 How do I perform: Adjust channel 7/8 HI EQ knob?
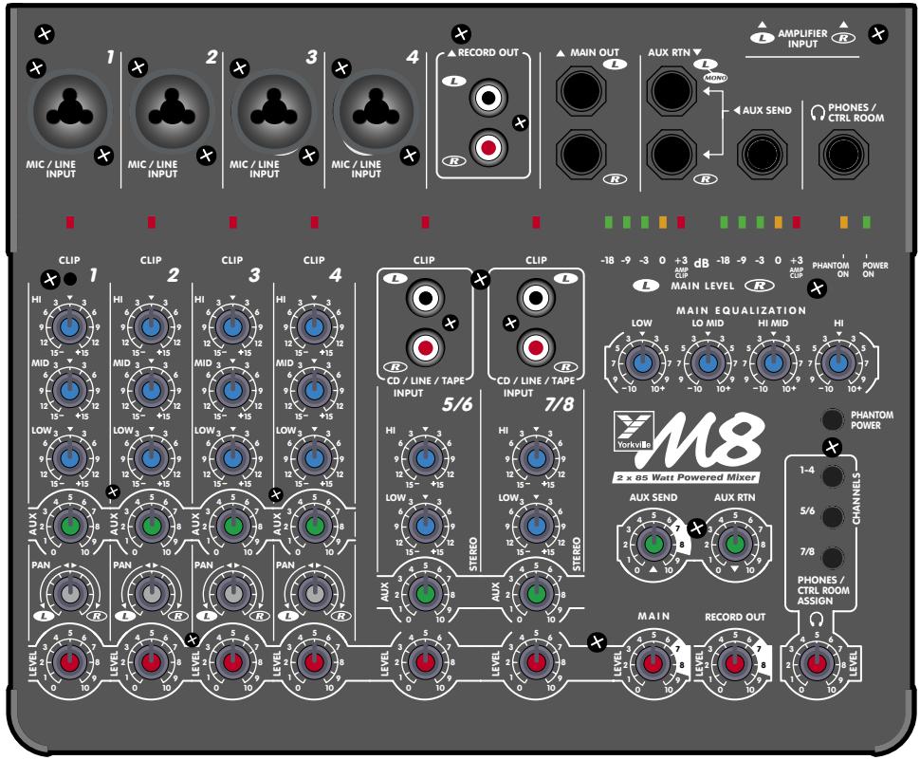(536, 457)
